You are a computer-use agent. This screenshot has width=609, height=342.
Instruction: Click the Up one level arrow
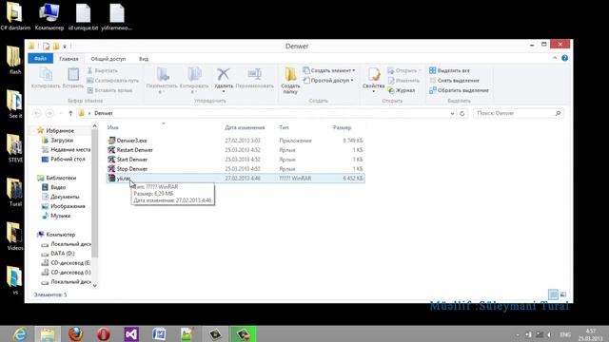(x=70, y=113)
